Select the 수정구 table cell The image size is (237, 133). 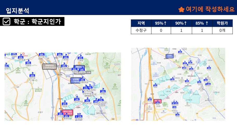point(141,30)
